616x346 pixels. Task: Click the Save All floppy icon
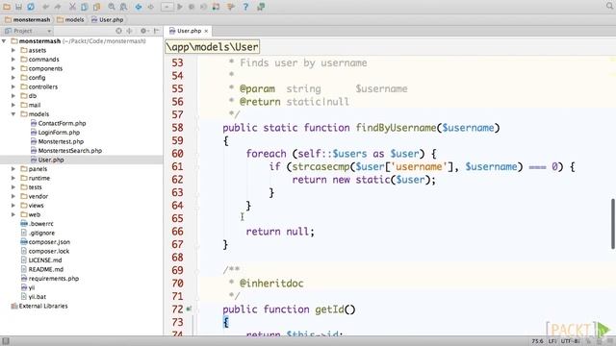pos(18,7)
